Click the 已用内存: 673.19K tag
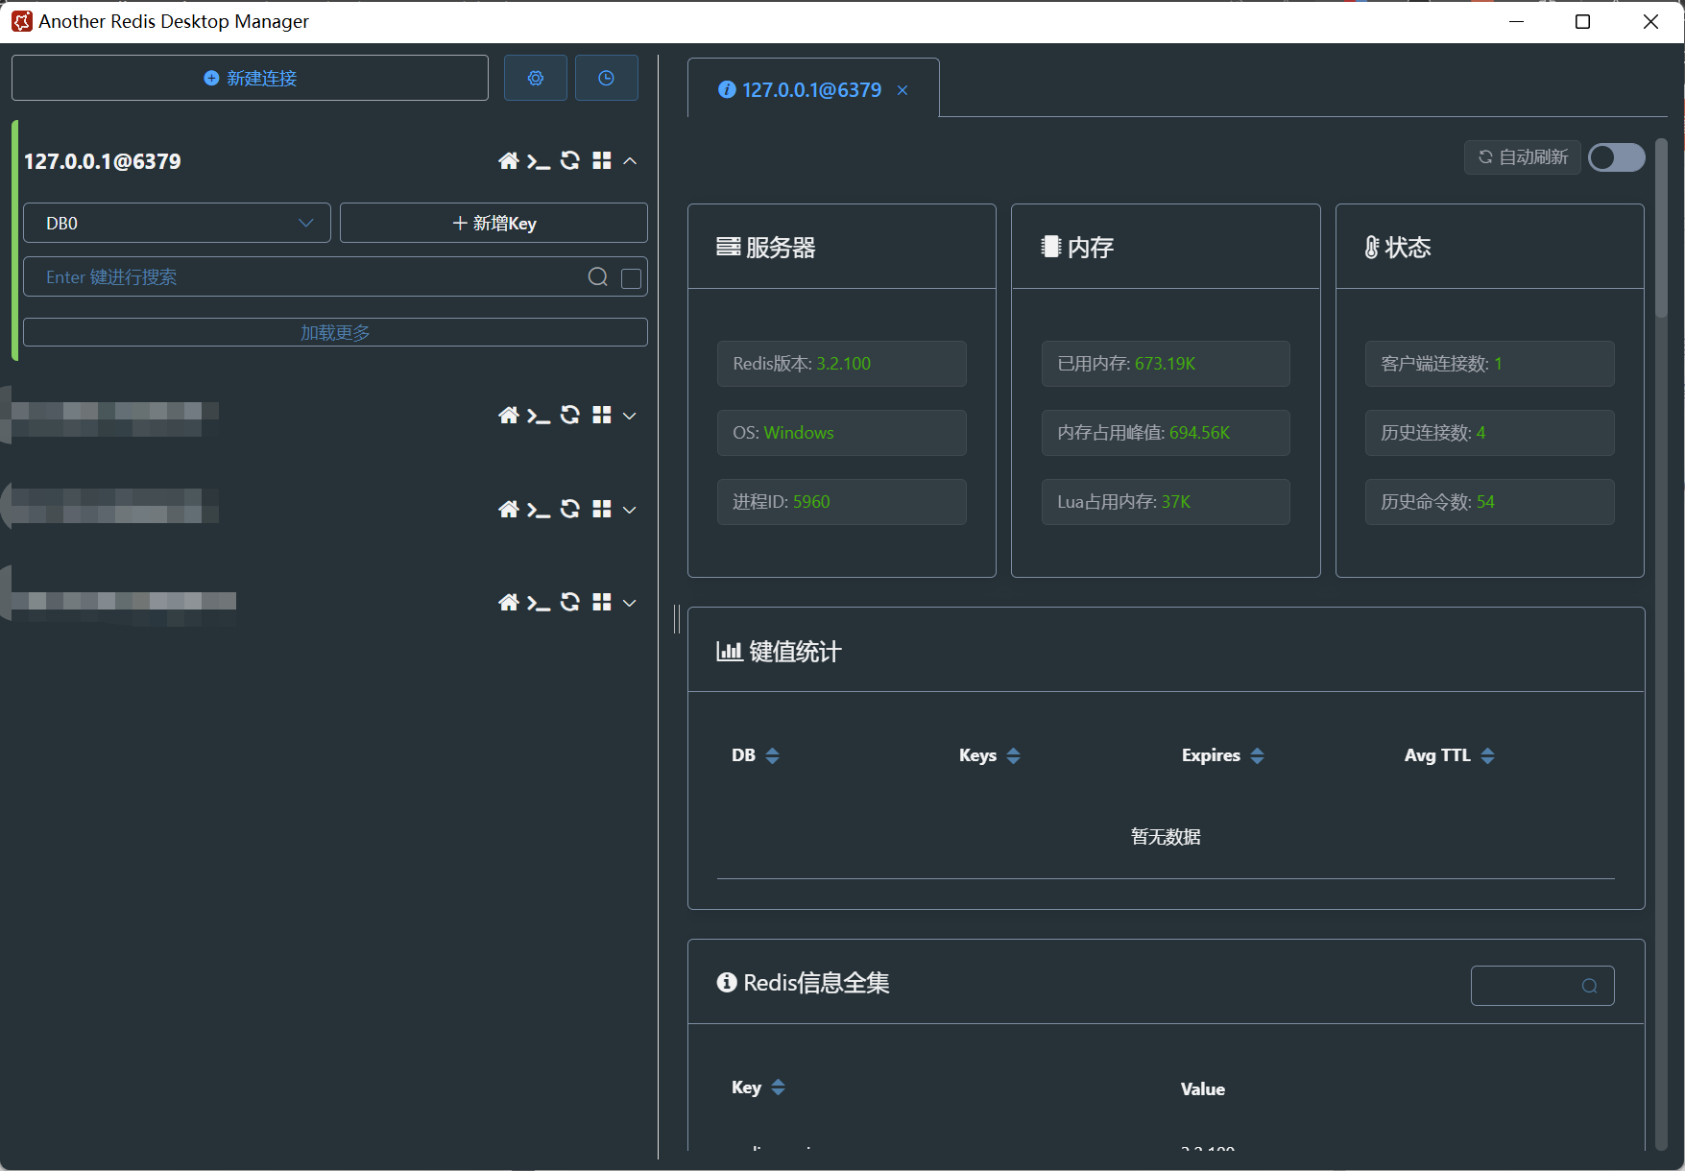1685x1171 pixels. [1166, 364]
